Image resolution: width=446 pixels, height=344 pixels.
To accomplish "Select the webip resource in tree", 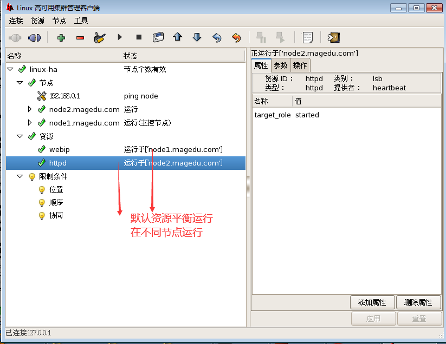I will pos(60,149).
